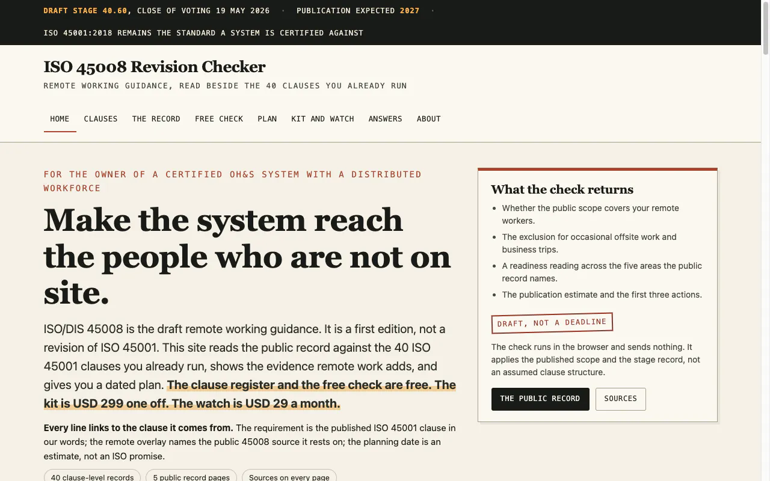The height and width of the screenshot is (481, 770).
Task: Visit the Kit and Watch page
Action: tap(322, 119)
